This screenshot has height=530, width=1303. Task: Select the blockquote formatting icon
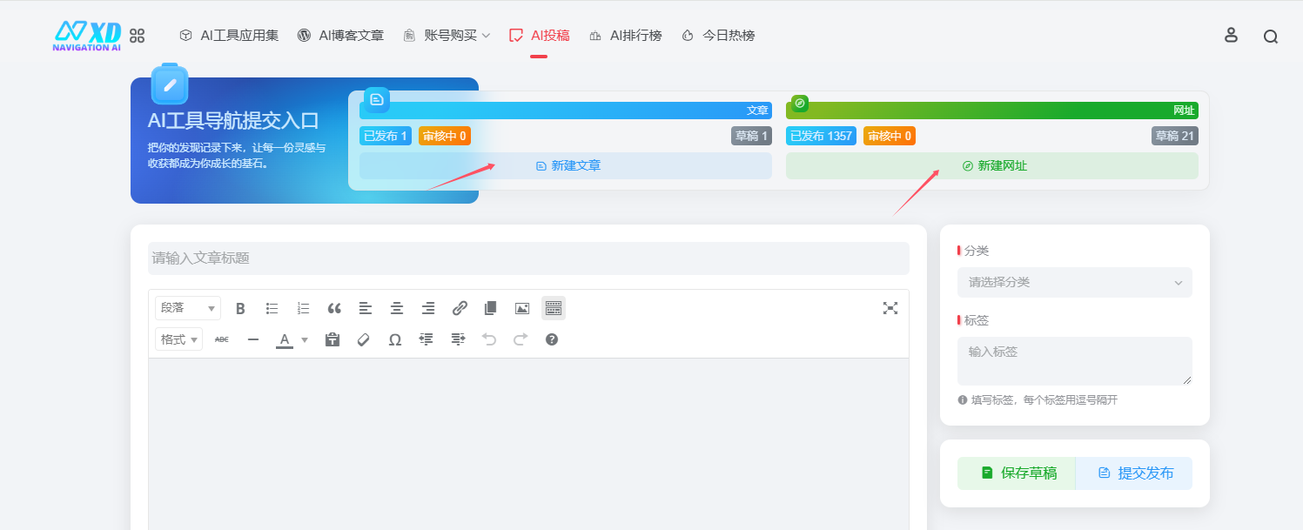point(334,307)
